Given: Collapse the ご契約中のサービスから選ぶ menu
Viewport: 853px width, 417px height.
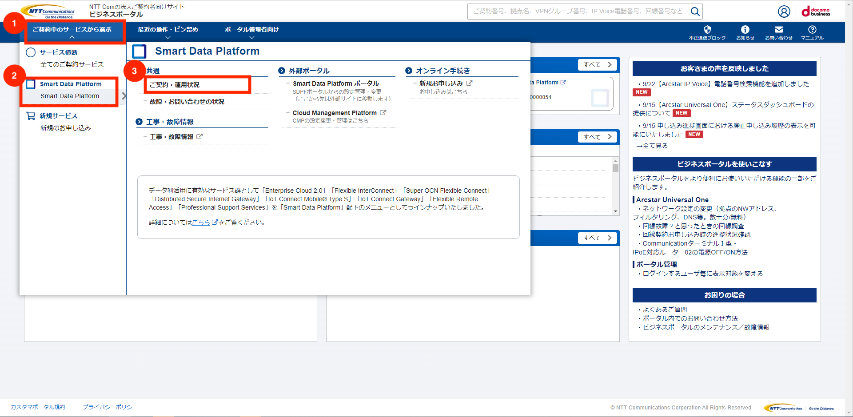Looking at the screenshot, I should pyautogui.click(x=72, y=32).
